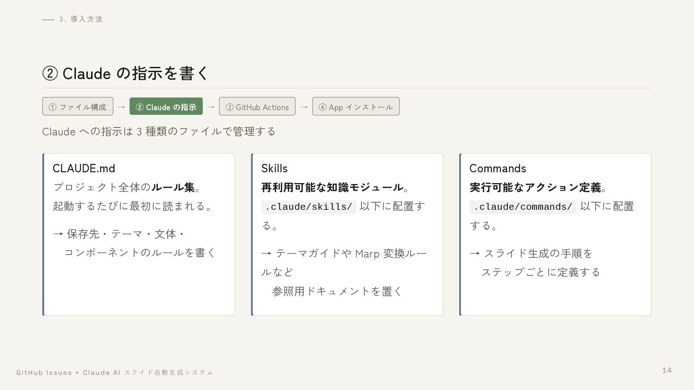Click the section label 3. 導入方法
The height and width of the screenshot is (390, 694).
(x=81, y=19)
